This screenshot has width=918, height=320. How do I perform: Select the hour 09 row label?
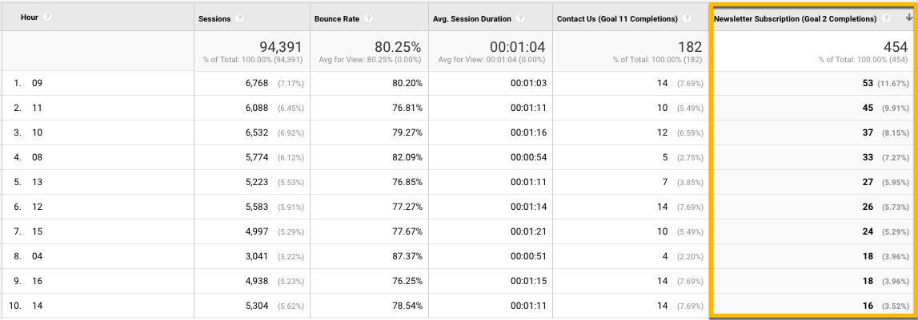(x=37, y=83)
